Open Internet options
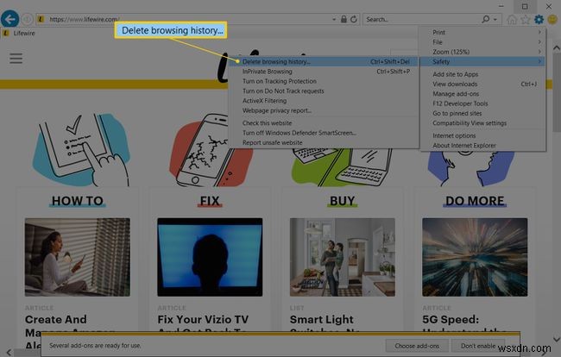 click(x=483, y=135)
